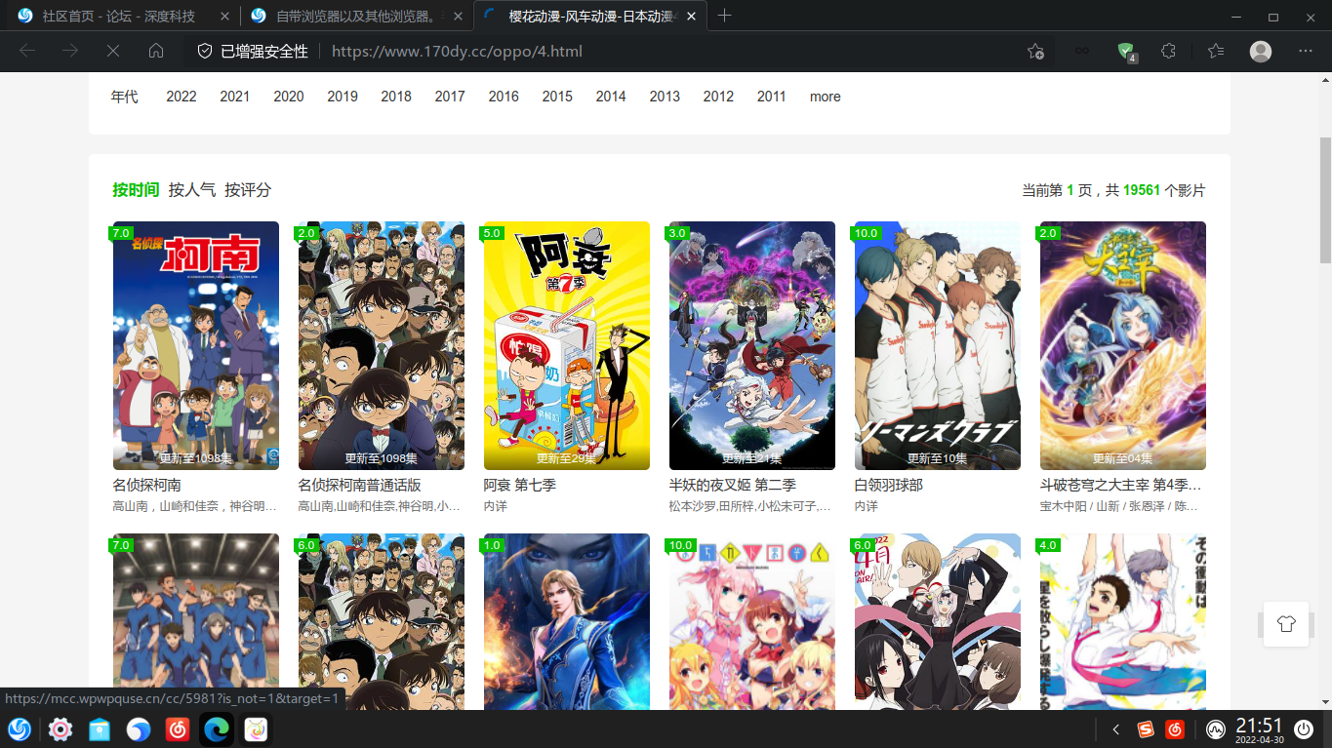The image size is (1332, 748).
Task: Filter by year 2013
Action: point(665,97)
